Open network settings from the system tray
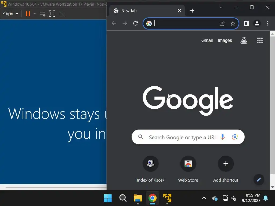This screenshot has height=206, width=275. point(225,198)
